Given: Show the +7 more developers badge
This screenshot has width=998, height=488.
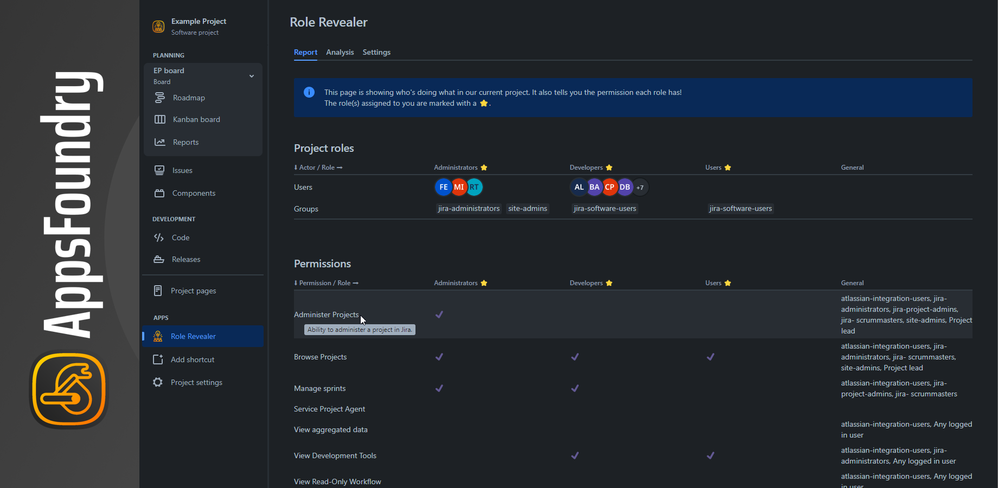Looking at the screenshot, I should 640,187.
